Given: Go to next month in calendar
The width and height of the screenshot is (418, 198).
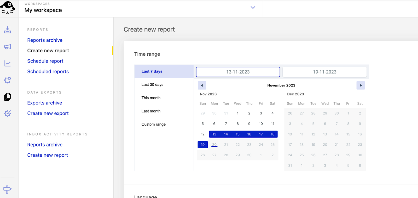Looking at the screenshot, I should click(361, 85).
